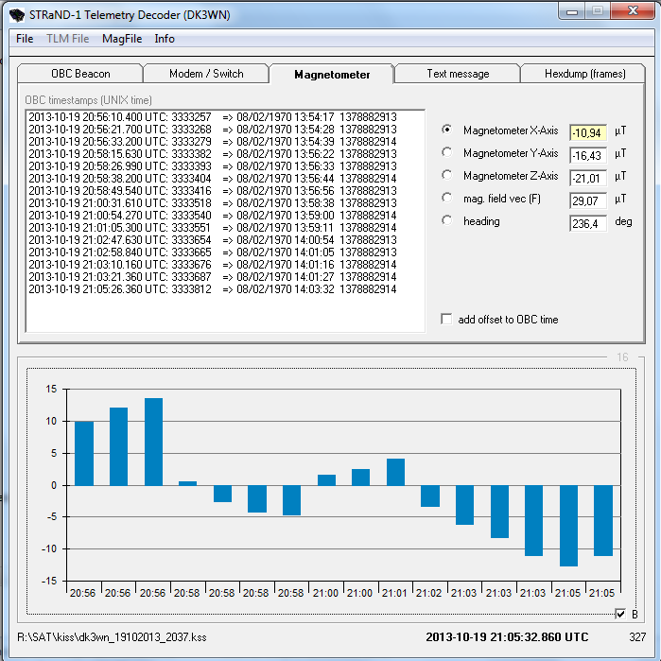
Task: Open the Info menu
Action: pos(165,39)
